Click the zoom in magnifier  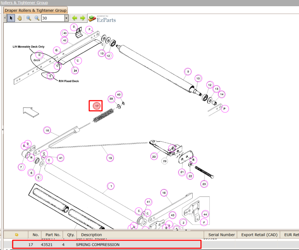coord(29,18)
